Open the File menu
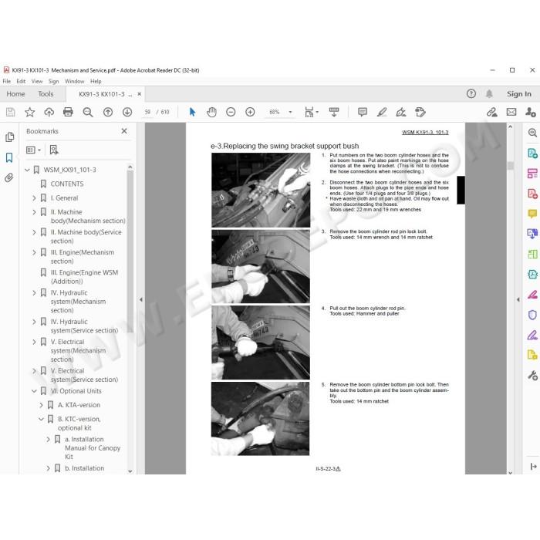The height and width of the screenshot is (540, 540). (6, 81)
